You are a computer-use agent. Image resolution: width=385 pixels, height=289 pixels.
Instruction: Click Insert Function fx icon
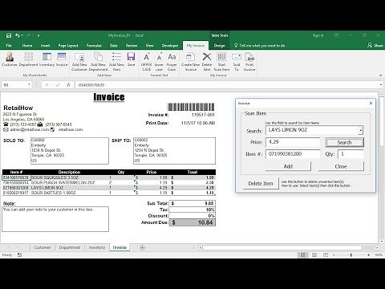pyautogui.click(x=68, y=85)
